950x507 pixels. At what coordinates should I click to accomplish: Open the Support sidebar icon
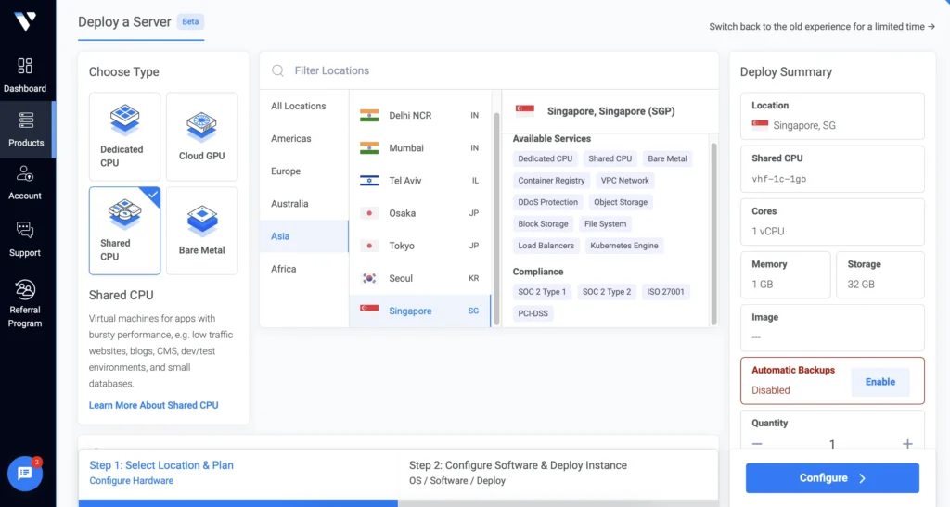tap(25, 230)
